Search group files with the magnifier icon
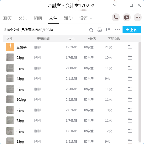This screenshot has height=144, width=144. 91,30
